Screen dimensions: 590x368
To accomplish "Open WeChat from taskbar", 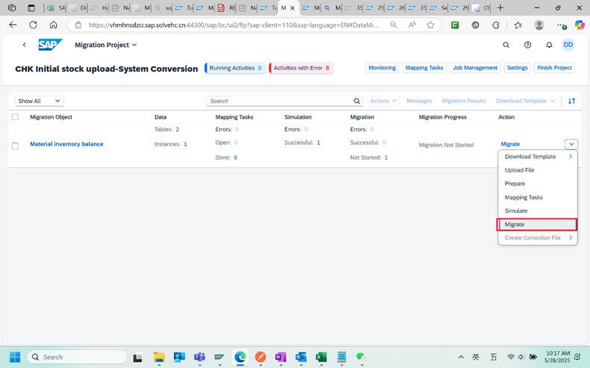I will pos(361,357).
